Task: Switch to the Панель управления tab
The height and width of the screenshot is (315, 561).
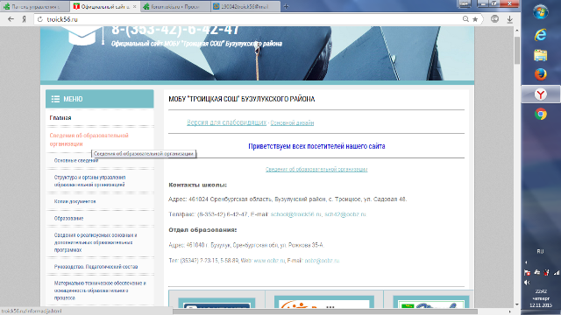Action: point(35,6)
